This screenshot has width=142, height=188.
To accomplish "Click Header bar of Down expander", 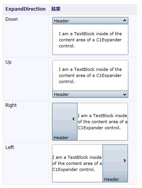I will point(90,21).
